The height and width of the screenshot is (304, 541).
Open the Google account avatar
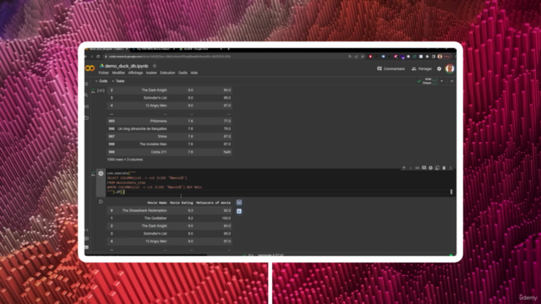coord(450,69)
